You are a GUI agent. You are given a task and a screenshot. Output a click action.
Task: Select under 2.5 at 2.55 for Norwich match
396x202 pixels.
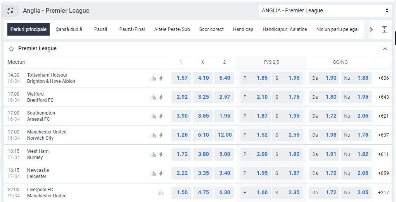tap(287, 135)
